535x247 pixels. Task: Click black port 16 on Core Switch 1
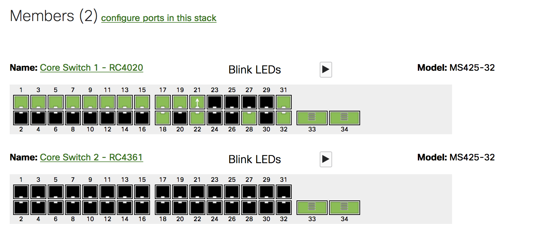[x=142, y=118]
